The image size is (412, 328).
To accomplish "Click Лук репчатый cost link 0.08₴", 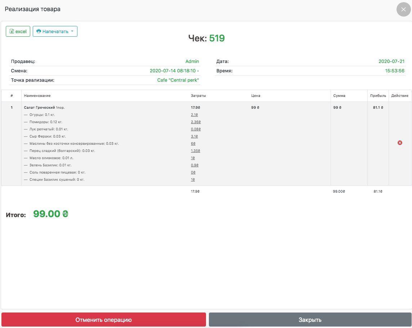I will click(x=196, y=129).
